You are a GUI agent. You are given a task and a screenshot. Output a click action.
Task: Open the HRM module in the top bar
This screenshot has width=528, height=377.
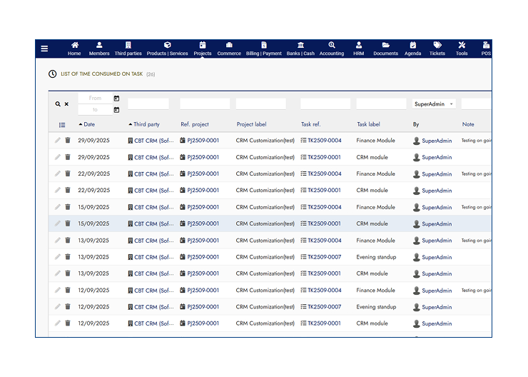(x=359, y=49)
